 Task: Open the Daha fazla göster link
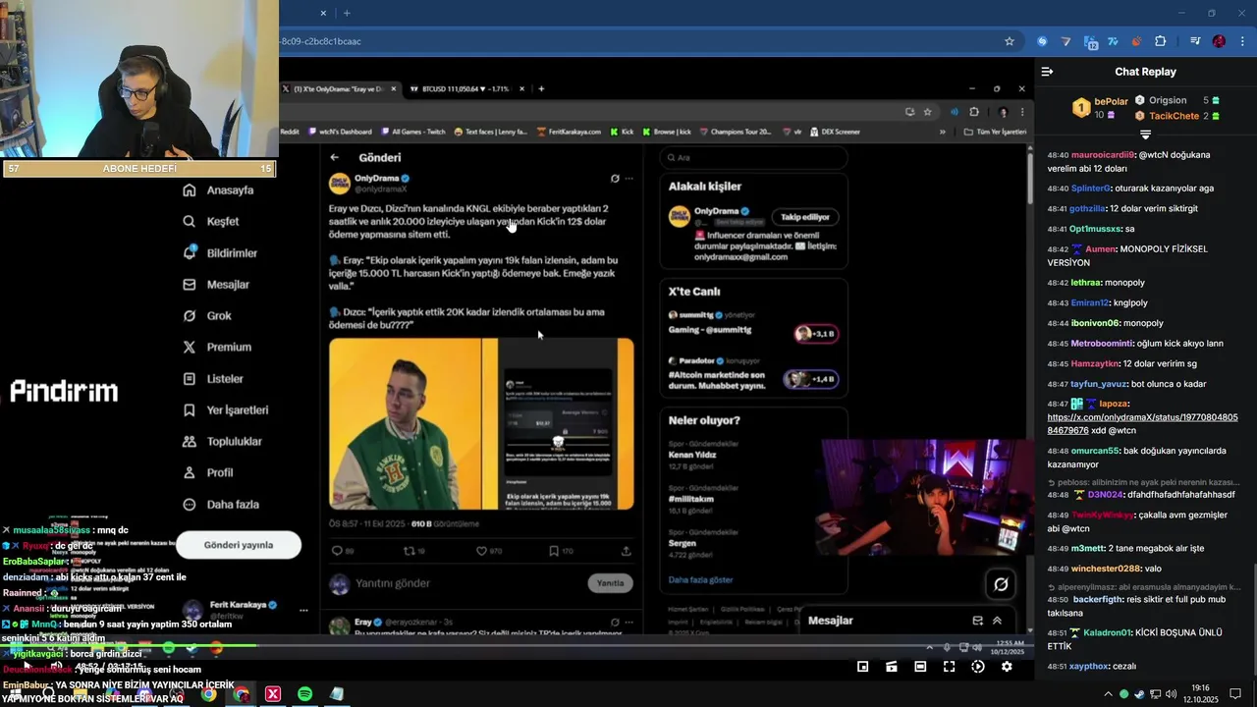pos(700,579)
